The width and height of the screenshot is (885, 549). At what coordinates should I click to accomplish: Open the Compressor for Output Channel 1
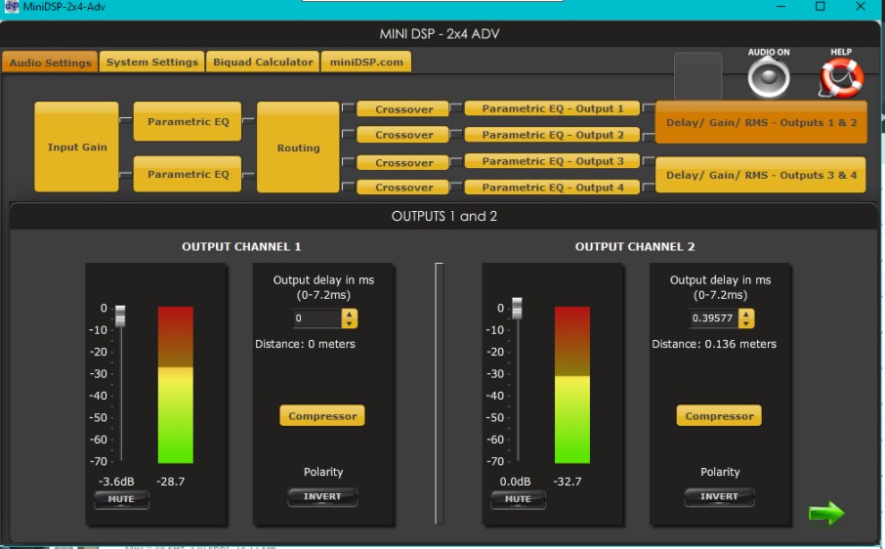pos(322,416)
